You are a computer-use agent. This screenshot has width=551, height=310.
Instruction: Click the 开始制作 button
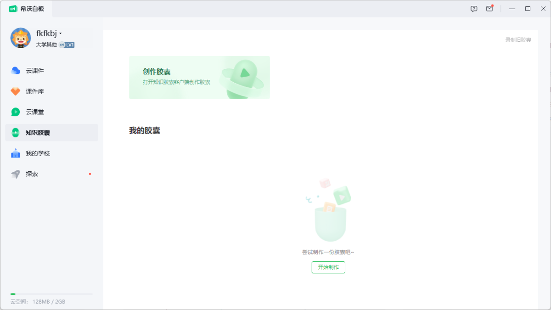[x=328, y=267]
